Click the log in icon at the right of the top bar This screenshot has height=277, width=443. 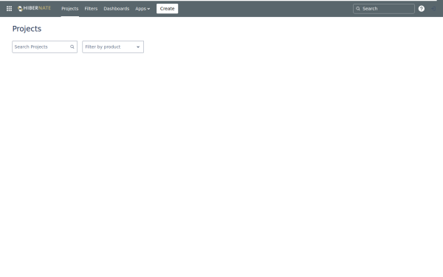[x=433, y=9]
